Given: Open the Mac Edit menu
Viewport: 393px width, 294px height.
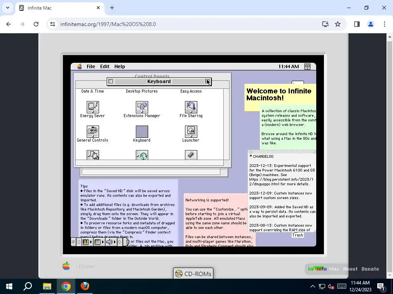Looking at the screenshot, I should (x=105, y=67).
